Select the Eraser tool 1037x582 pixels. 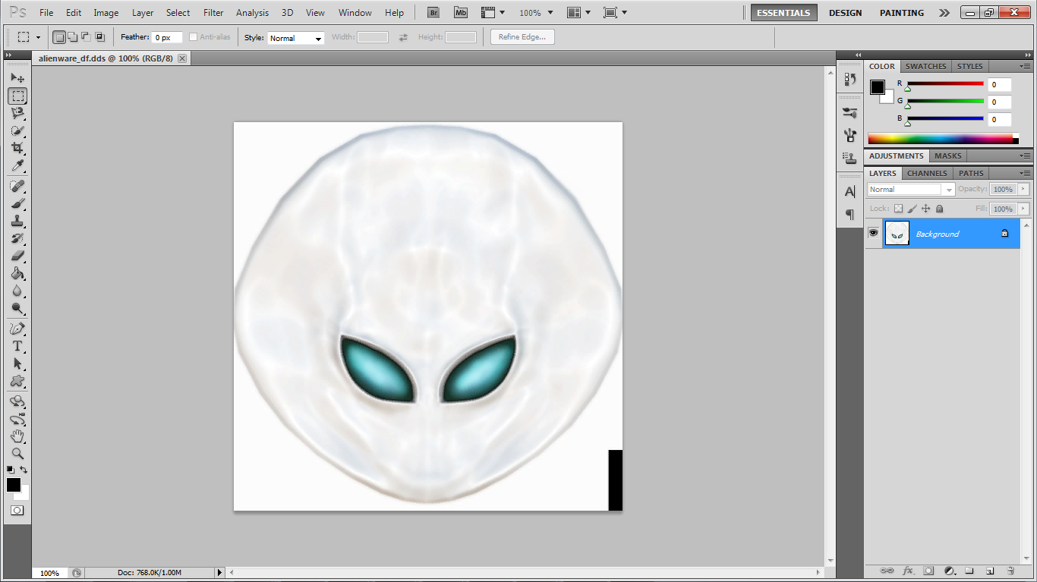[x=17, y=256]
